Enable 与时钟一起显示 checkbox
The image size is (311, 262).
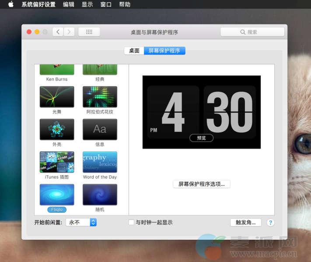(x=131, y=222)
